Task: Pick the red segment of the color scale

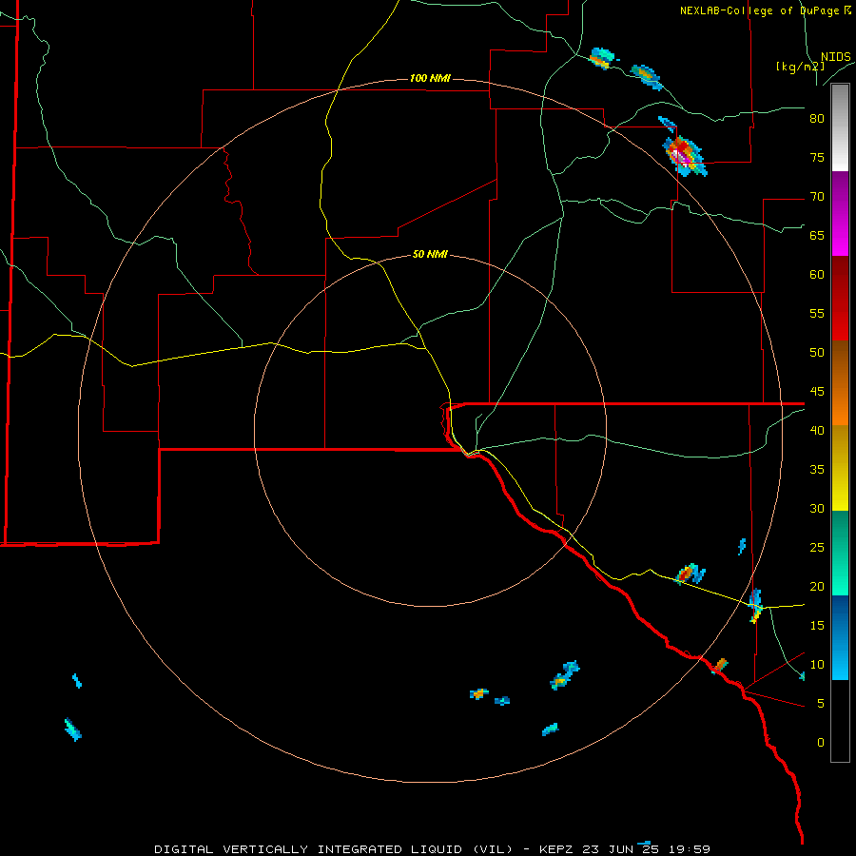Action: pos(840,299)
